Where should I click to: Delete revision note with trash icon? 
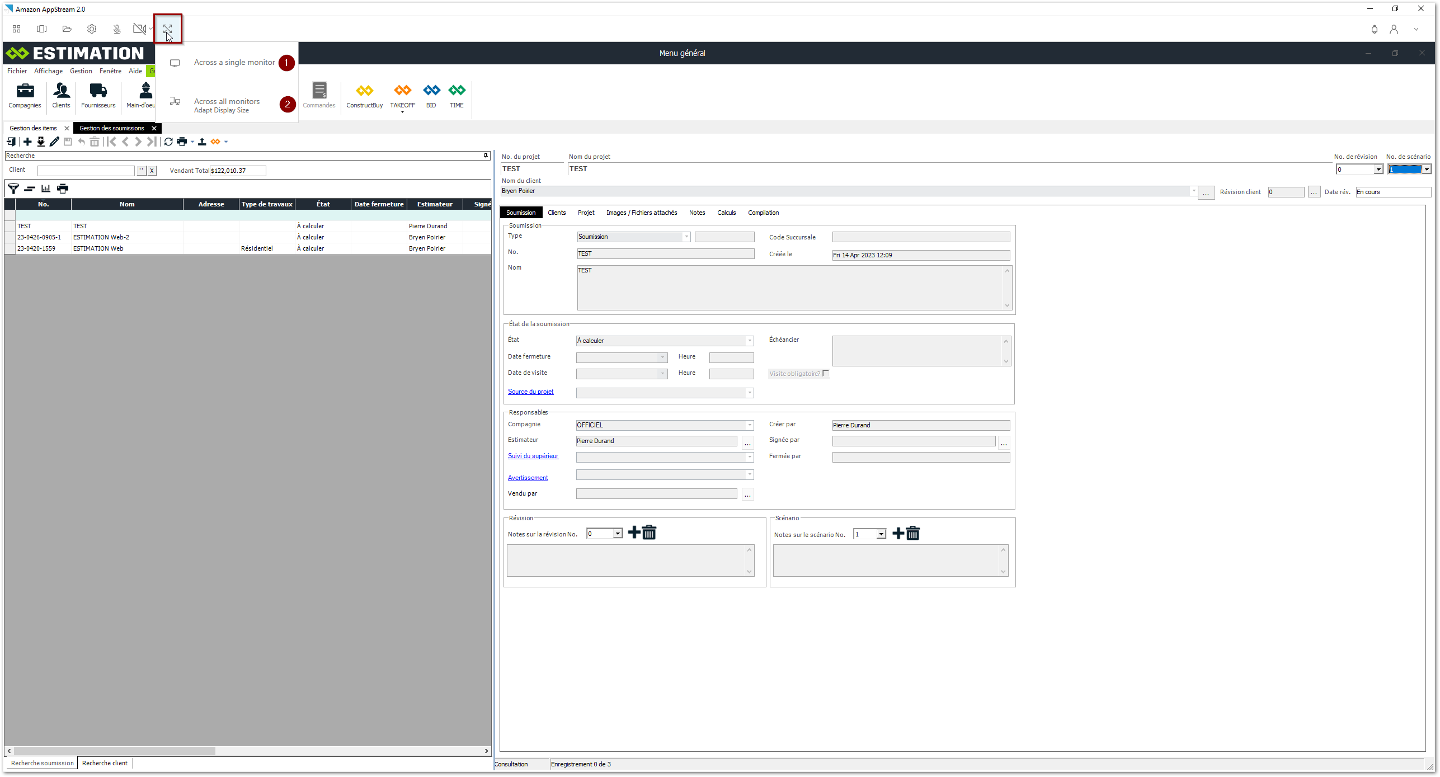[649, 533]
